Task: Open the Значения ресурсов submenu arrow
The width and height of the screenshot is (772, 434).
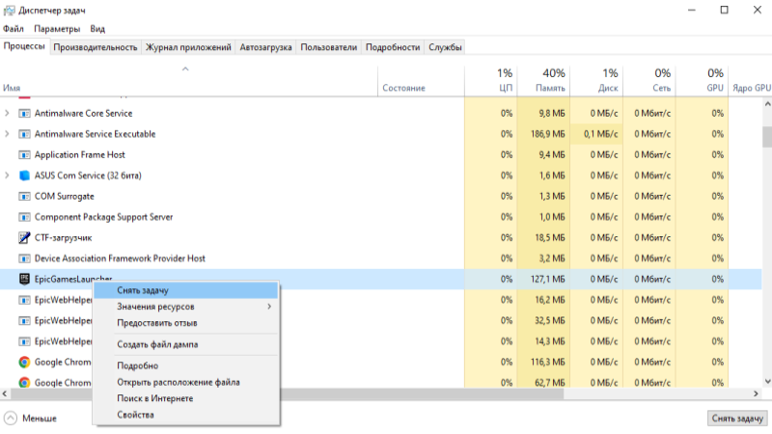Action: click(x=269, y=307)
